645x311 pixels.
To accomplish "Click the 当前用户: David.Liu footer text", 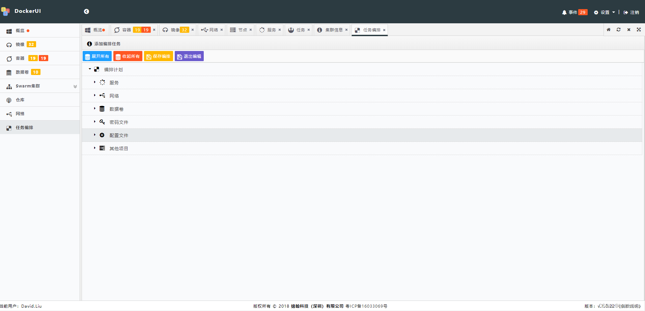I will [x=21, y=306].
